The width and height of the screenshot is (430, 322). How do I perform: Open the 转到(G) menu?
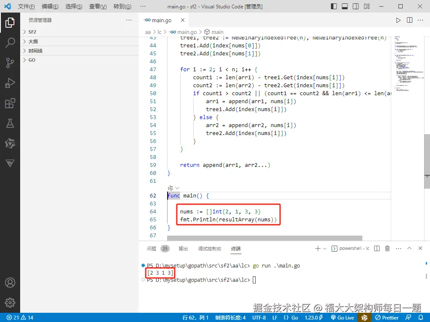point(122,6)
